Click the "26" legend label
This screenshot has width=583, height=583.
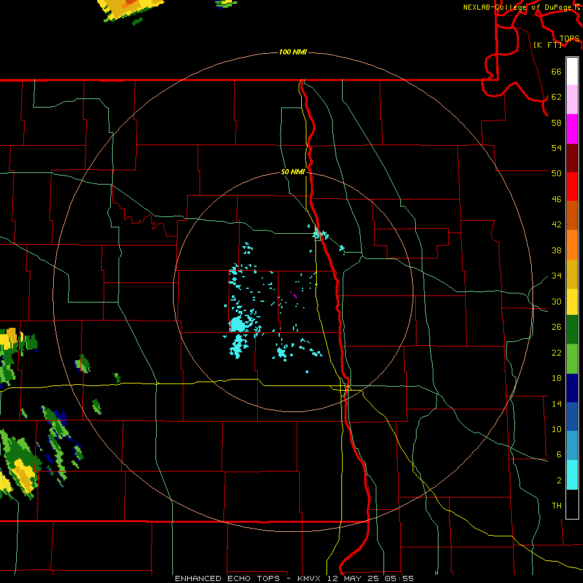(x=556, y=326)
